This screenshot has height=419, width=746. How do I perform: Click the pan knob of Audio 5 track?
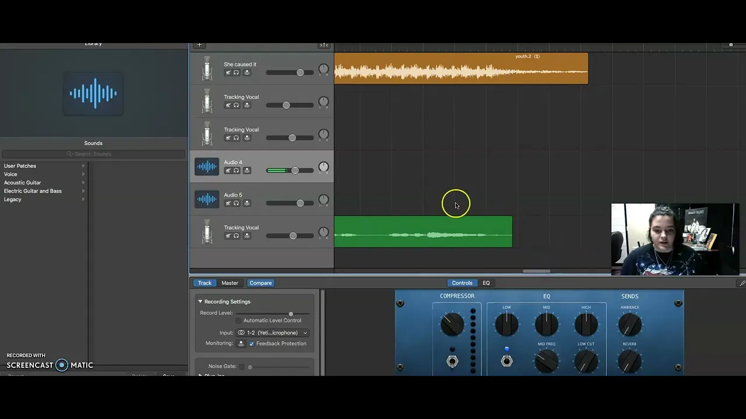tap(323, 200)
